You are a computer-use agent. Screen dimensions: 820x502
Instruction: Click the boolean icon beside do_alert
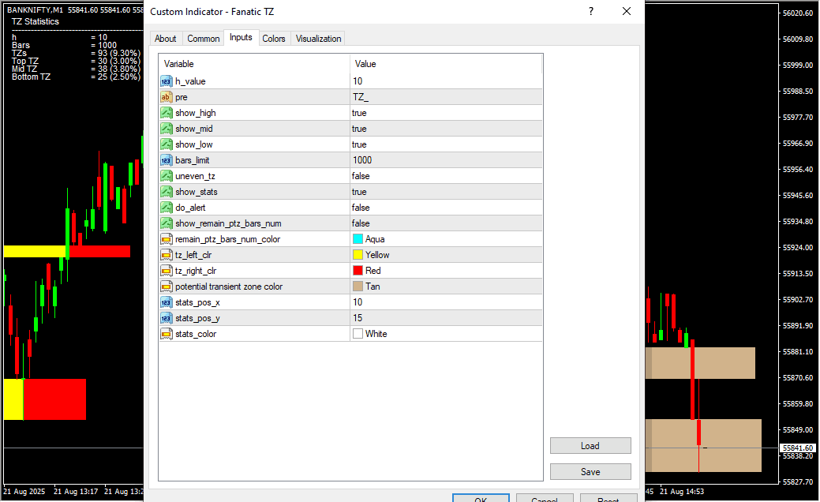coord(167,208)
